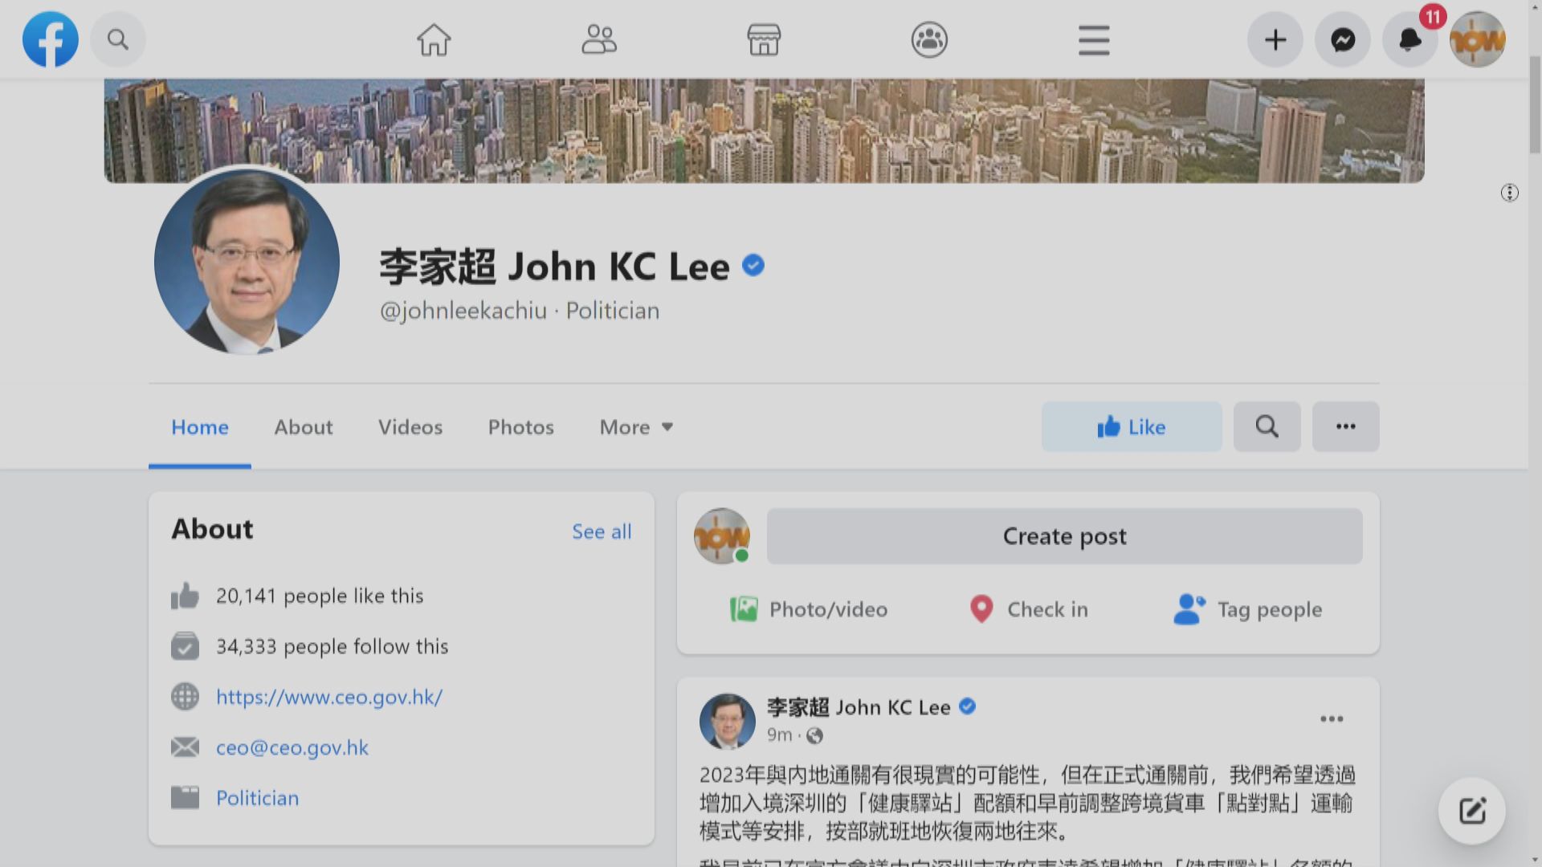Image resolution: width=1542 pixels, height=867 pixels.
Task: Click See all in About section
Action: pyautogui.click(x=601, y=531)
